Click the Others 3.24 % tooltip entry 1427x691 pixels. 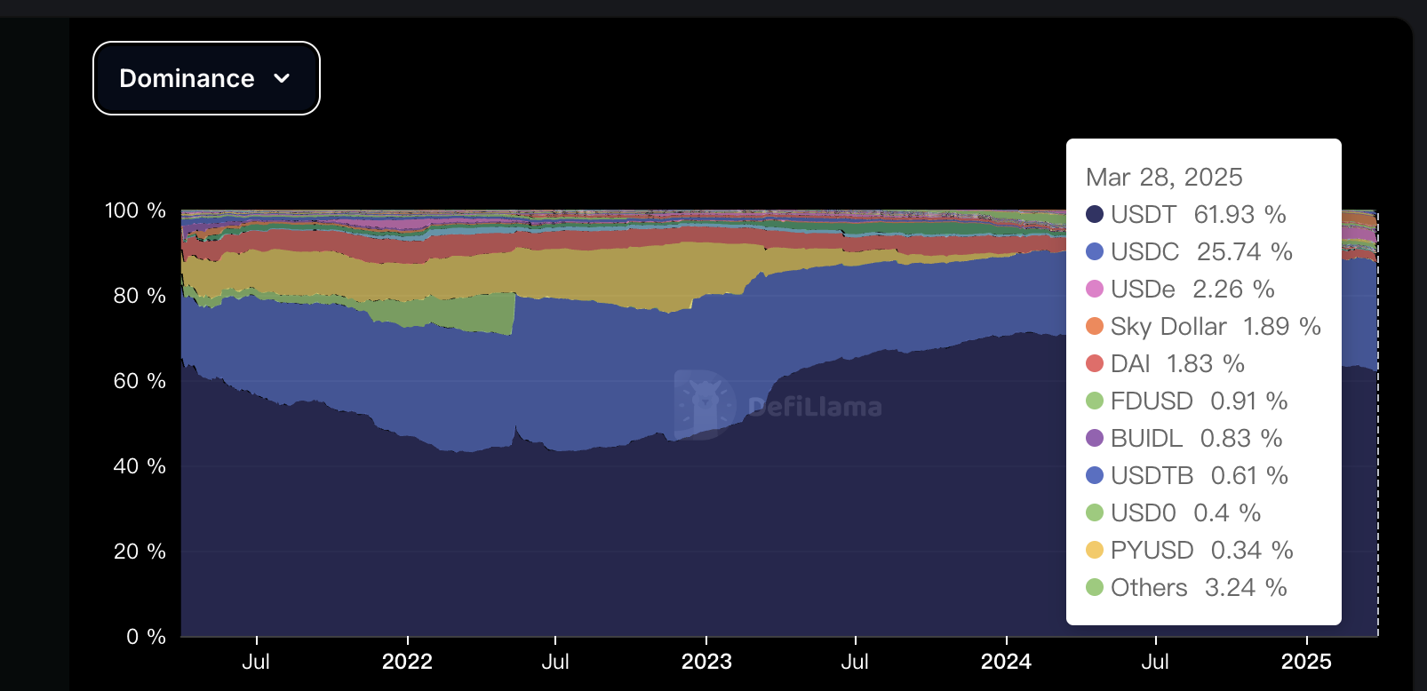pyautogui.click(x=1186, y=587)
